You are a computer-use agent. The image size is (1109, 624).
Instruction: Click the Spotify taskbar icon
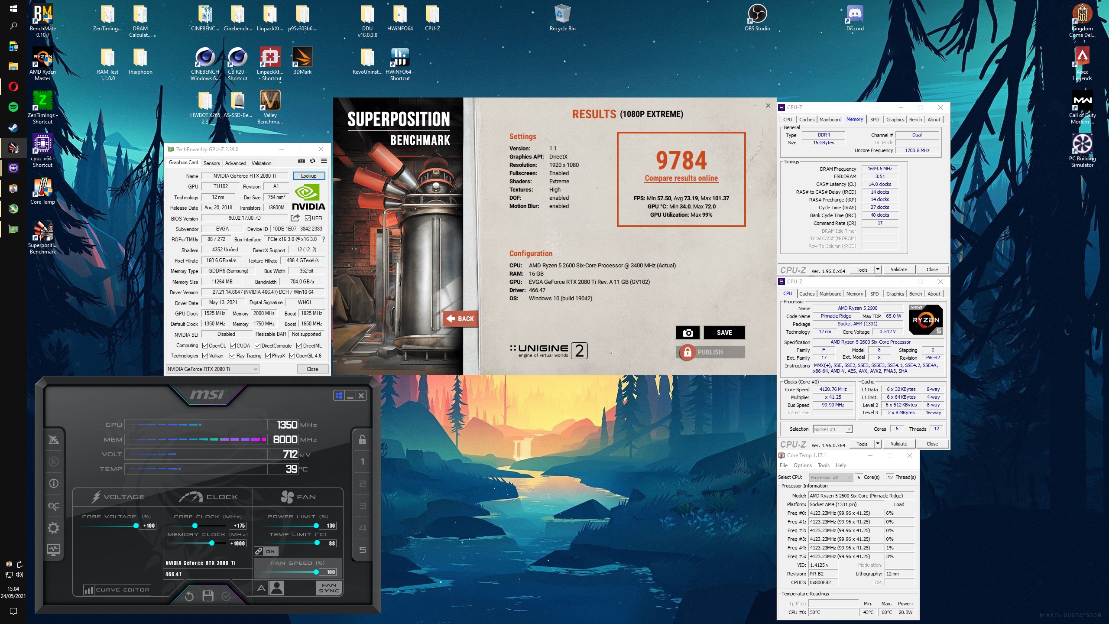[13, 107]
